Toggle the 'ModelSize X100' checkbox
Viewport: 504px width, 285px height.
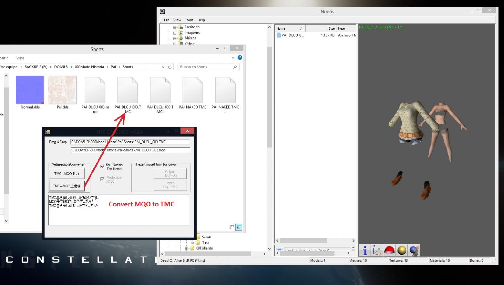102,179
